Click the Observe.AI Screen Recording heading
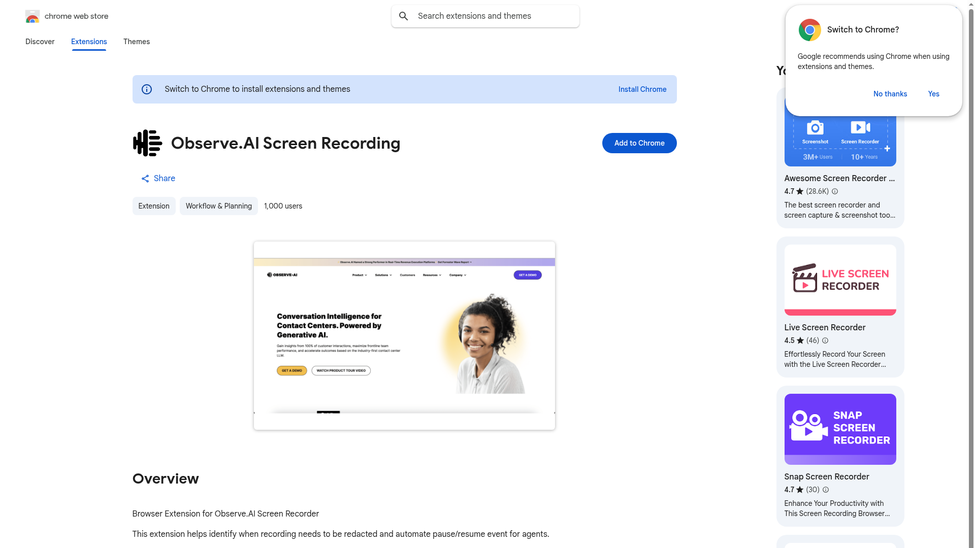975x548 pixels. pyautogui.click(x=286, y=143)
